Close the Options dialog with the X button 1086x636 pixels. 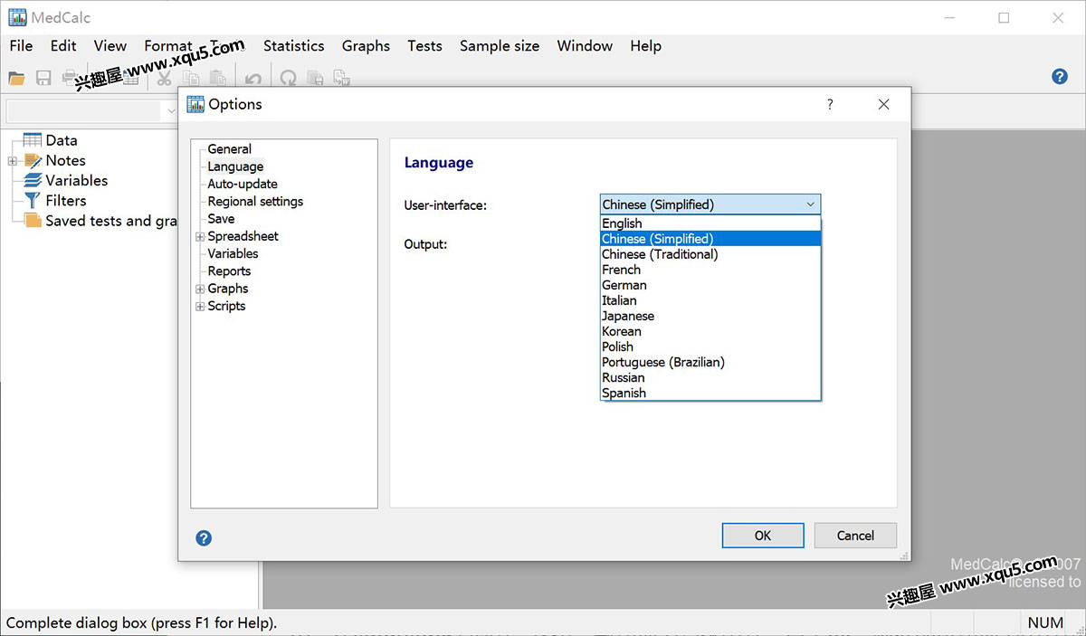[884, 105]
